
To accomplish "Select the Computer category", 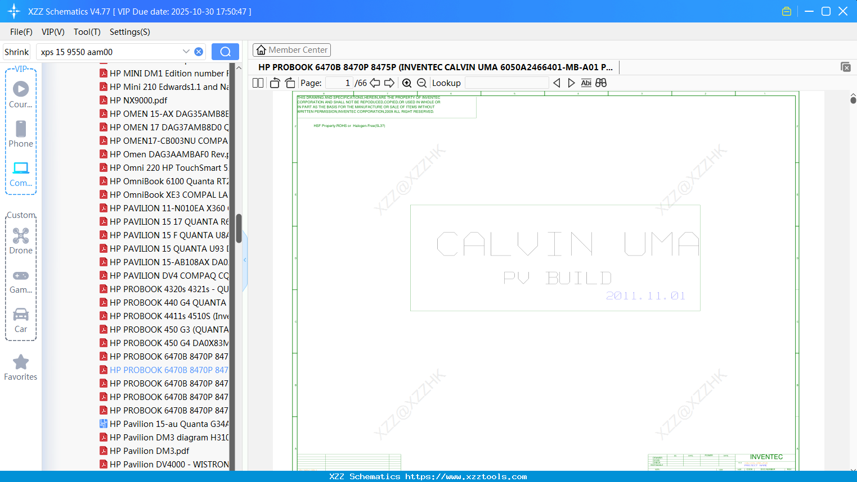I will (21, 174).
